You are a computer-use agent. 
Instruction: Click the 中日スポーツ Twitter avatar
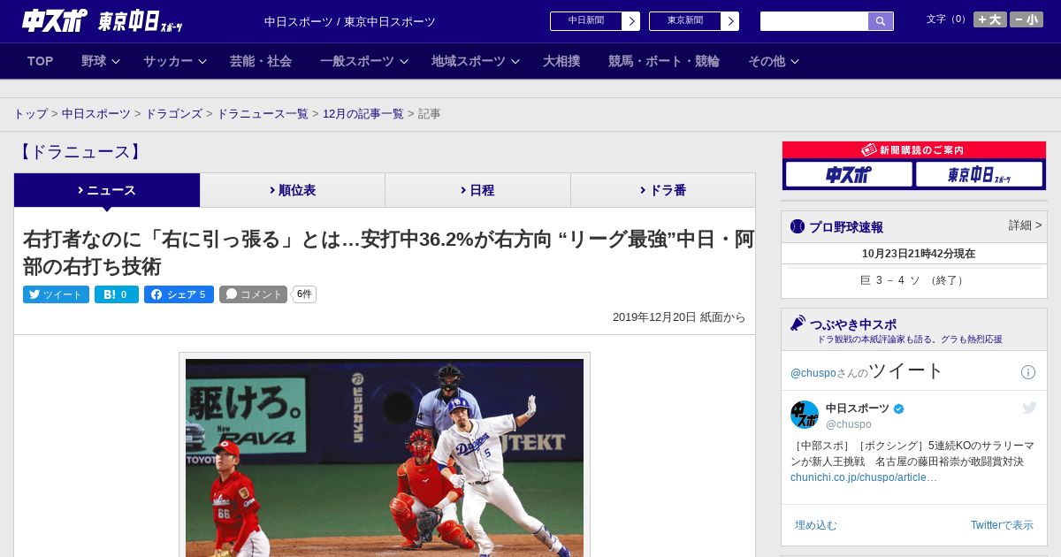click(805, 415)
